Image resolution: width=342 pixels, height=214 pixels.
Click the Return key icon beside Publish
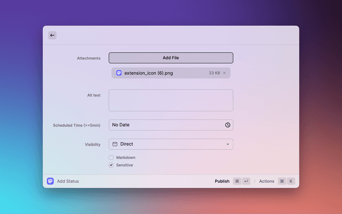[x=246, y=181]
